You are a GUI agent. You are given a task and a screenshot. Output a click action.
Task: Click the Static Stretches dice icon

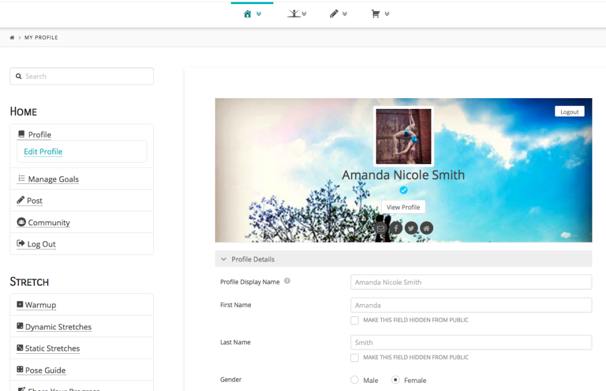point(20,347)
